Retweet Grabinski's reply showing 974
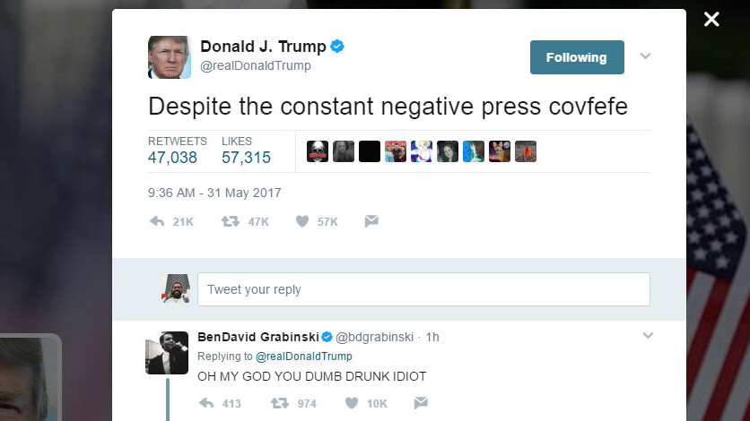750x421 pixels. tap(279, 403)
